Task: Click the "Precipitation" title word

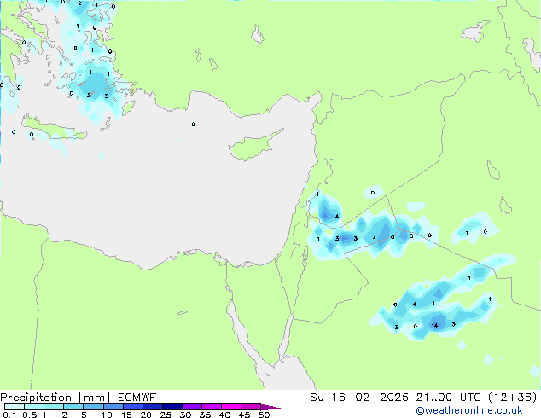Action: pyautogui.click(x=36, y=398)
